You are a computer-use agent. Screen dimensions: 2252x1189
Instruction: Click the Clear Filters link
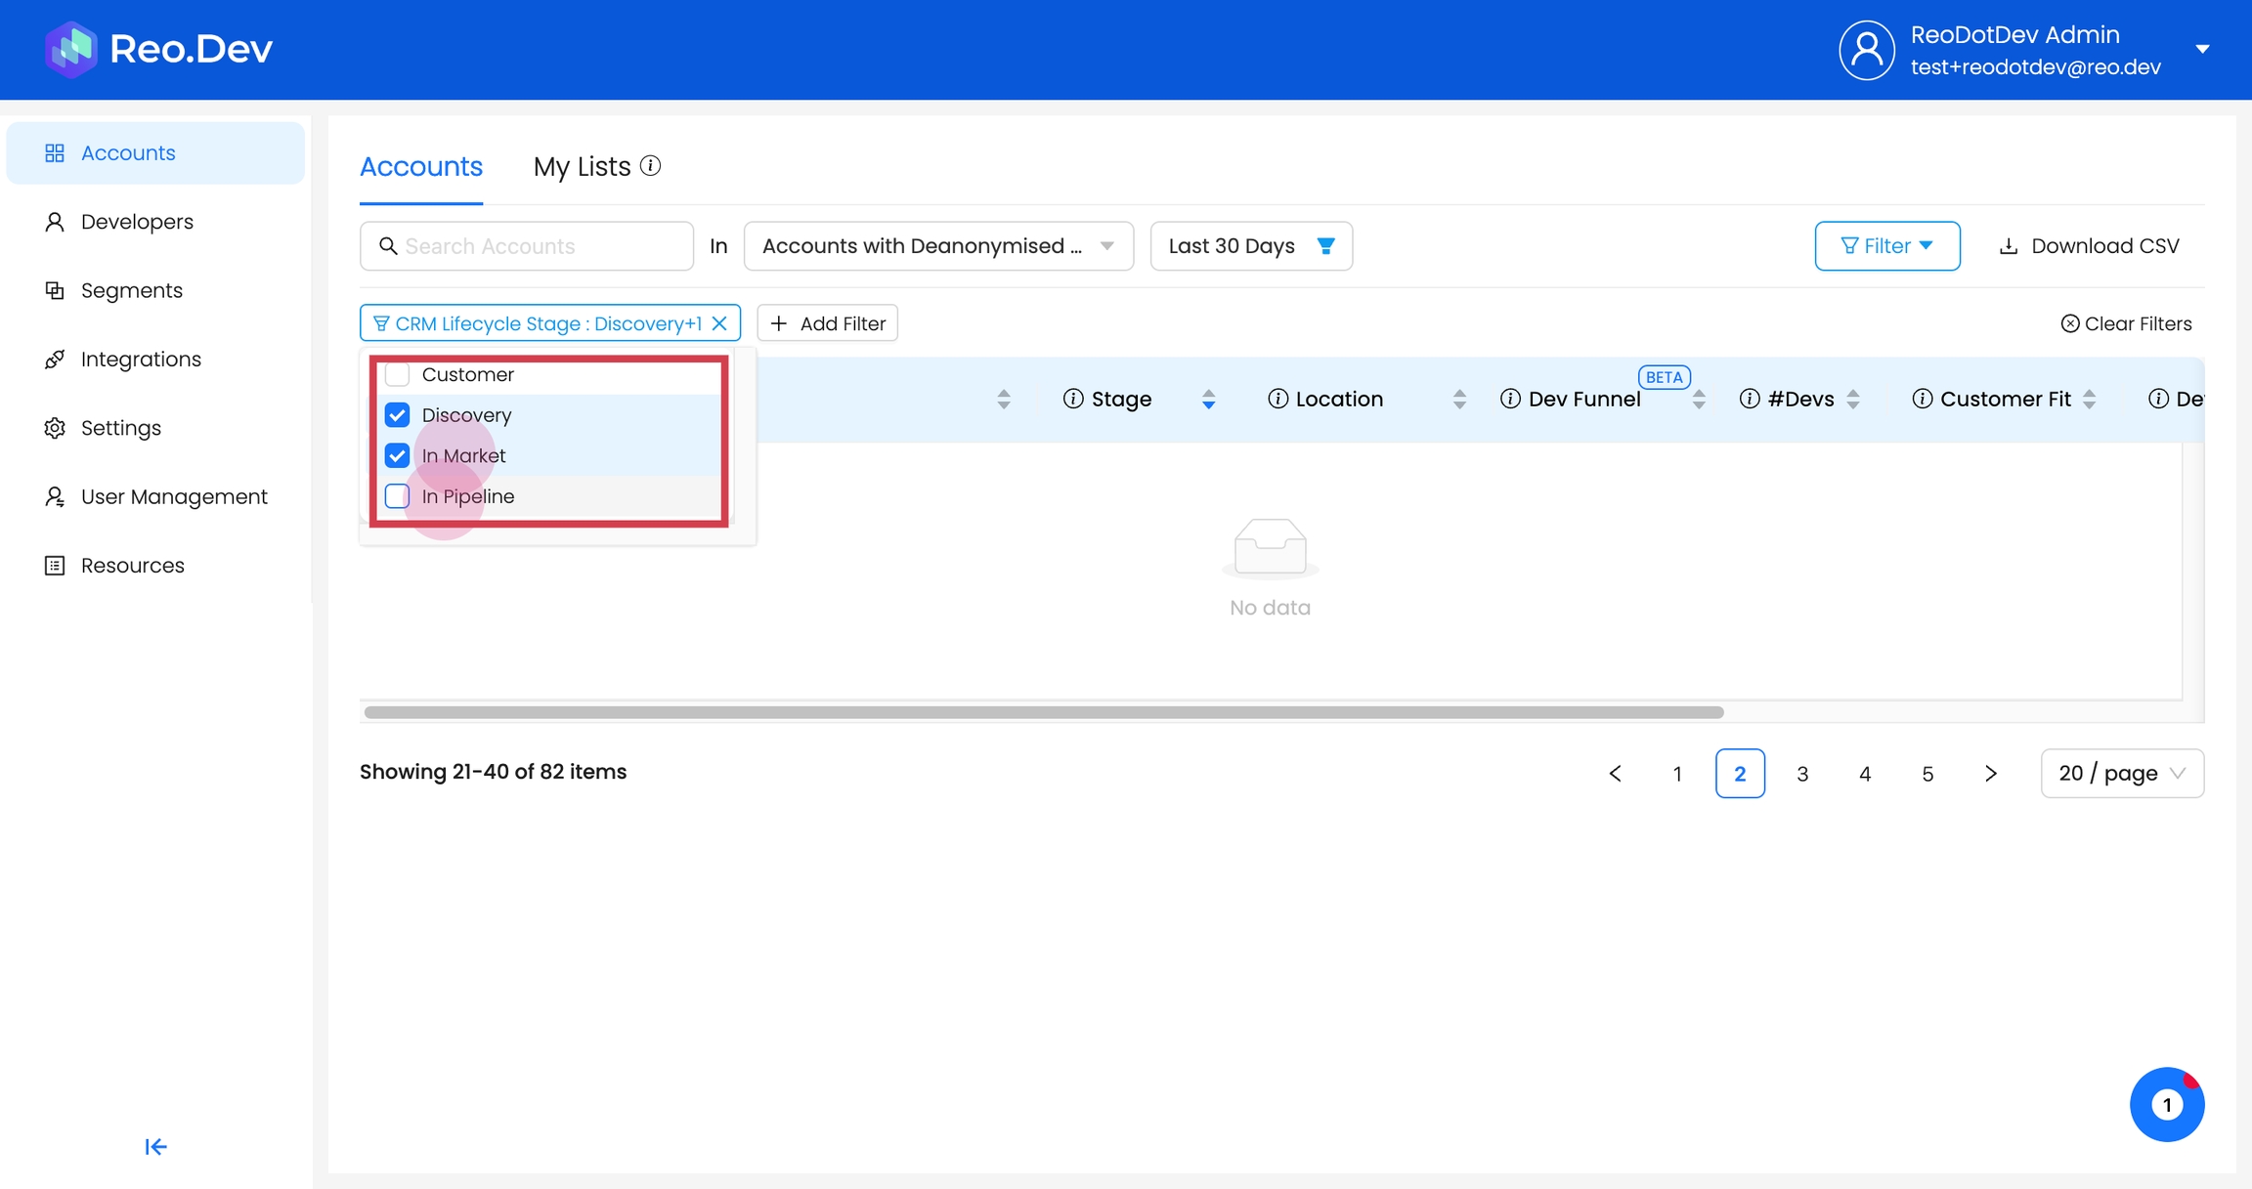2126,323
